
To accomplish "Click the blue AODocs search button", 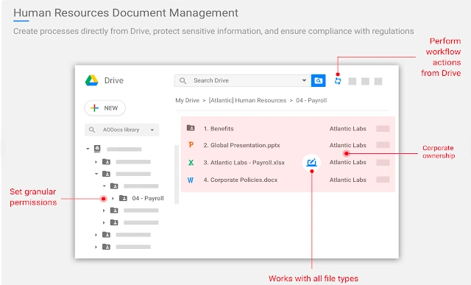I will point(319,80).
